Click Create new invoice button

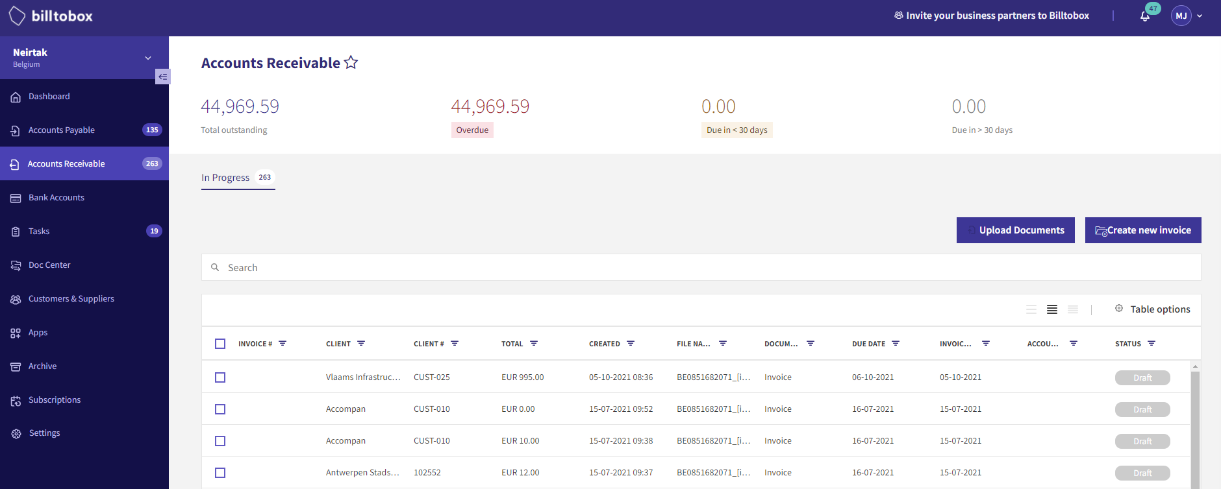[1143, 230]
